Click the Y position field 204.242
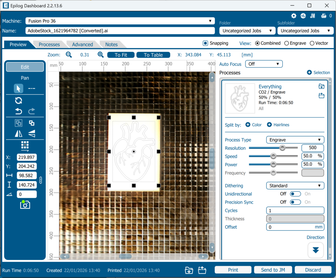This screenshot has width=336, height=278. click(27, 166)
